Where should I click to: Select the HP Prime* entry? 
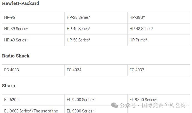pos(159,40)
